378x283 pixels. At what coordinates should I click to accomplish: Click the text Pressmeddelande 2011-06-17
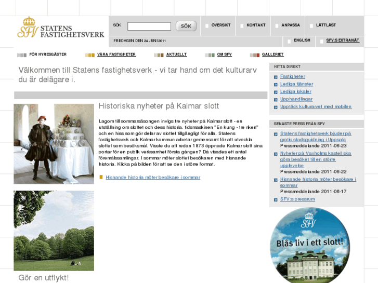point(314,192)
